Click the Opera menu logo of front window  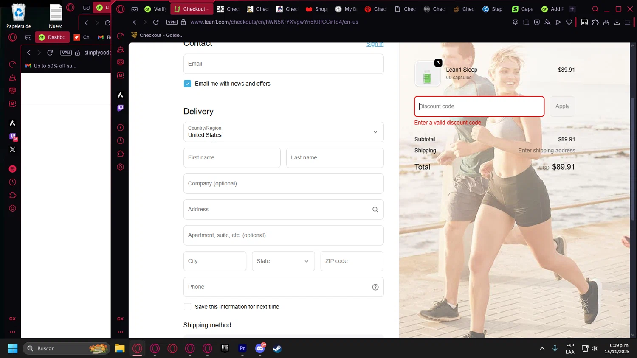point(121,9)
